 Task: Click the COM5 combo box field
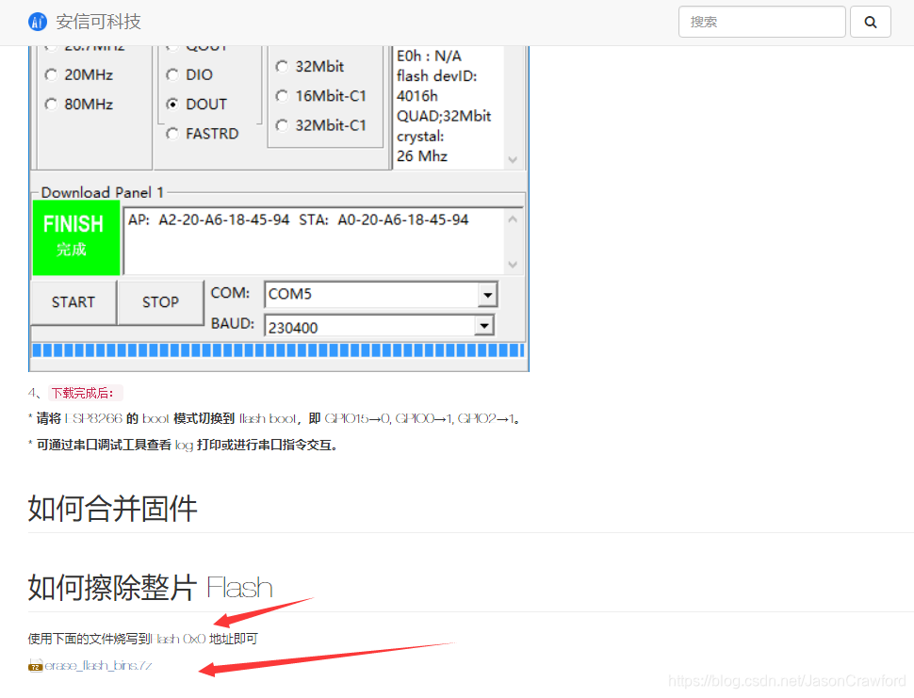pyautogui.click(x=381, y=294)
